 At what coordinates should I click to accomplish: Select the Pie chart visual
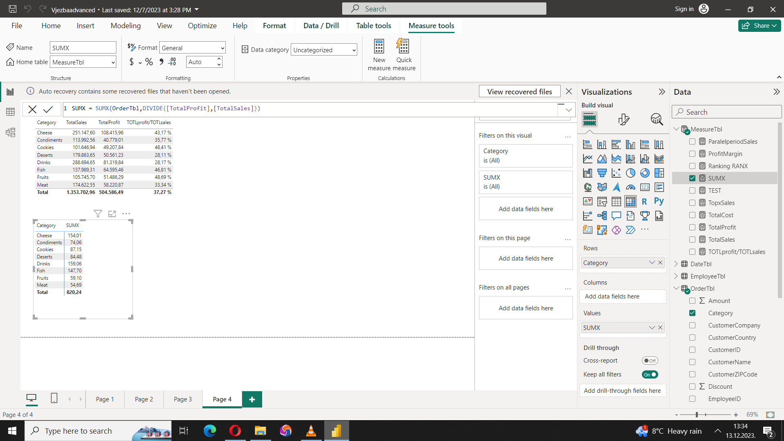click(630, 173)
